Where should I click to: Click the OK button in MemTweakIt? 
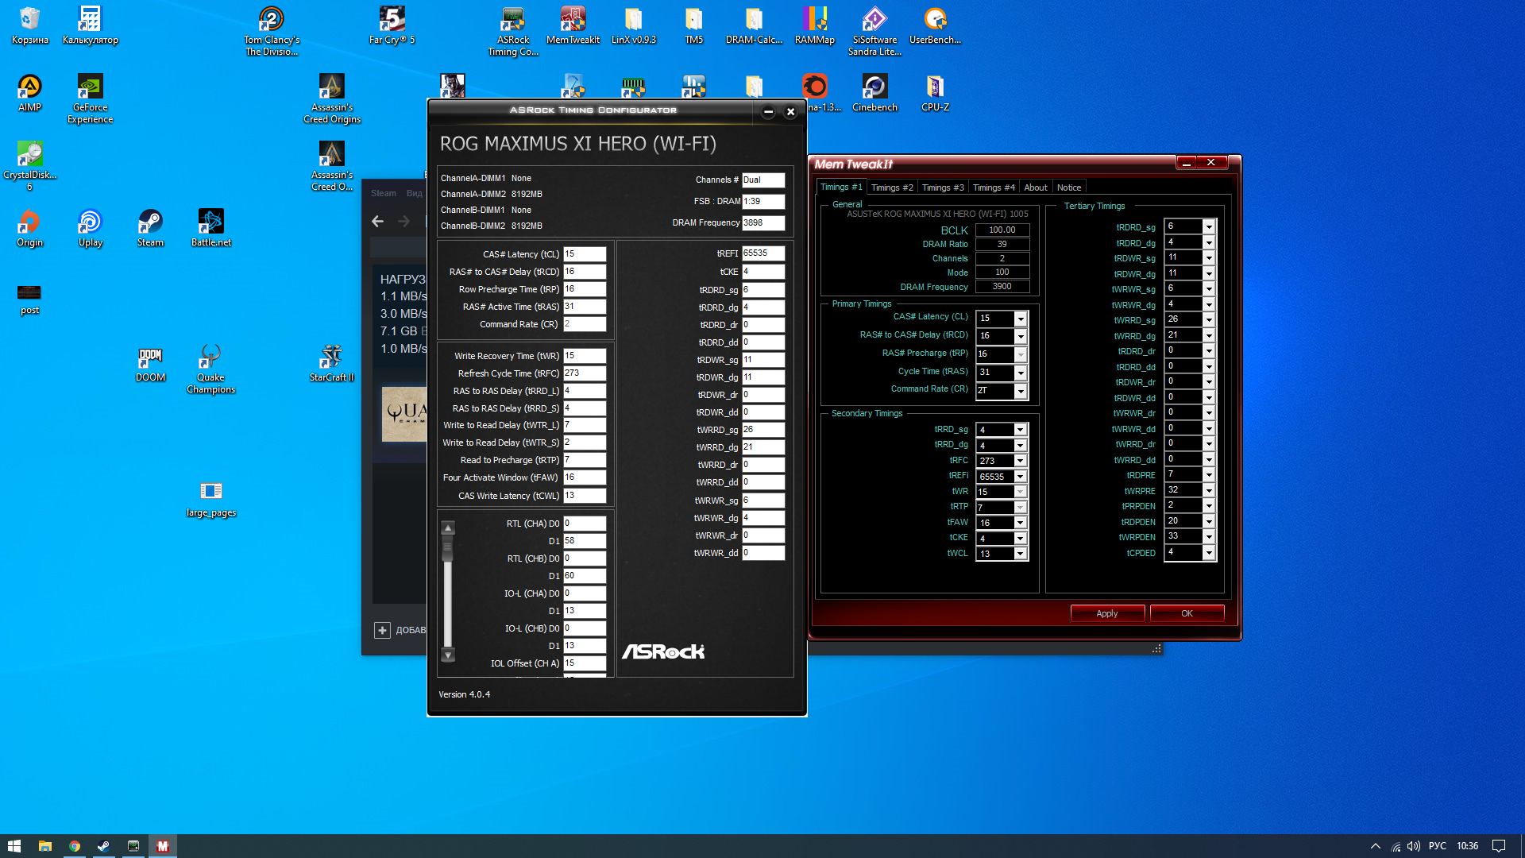(x=1187, y=613)
